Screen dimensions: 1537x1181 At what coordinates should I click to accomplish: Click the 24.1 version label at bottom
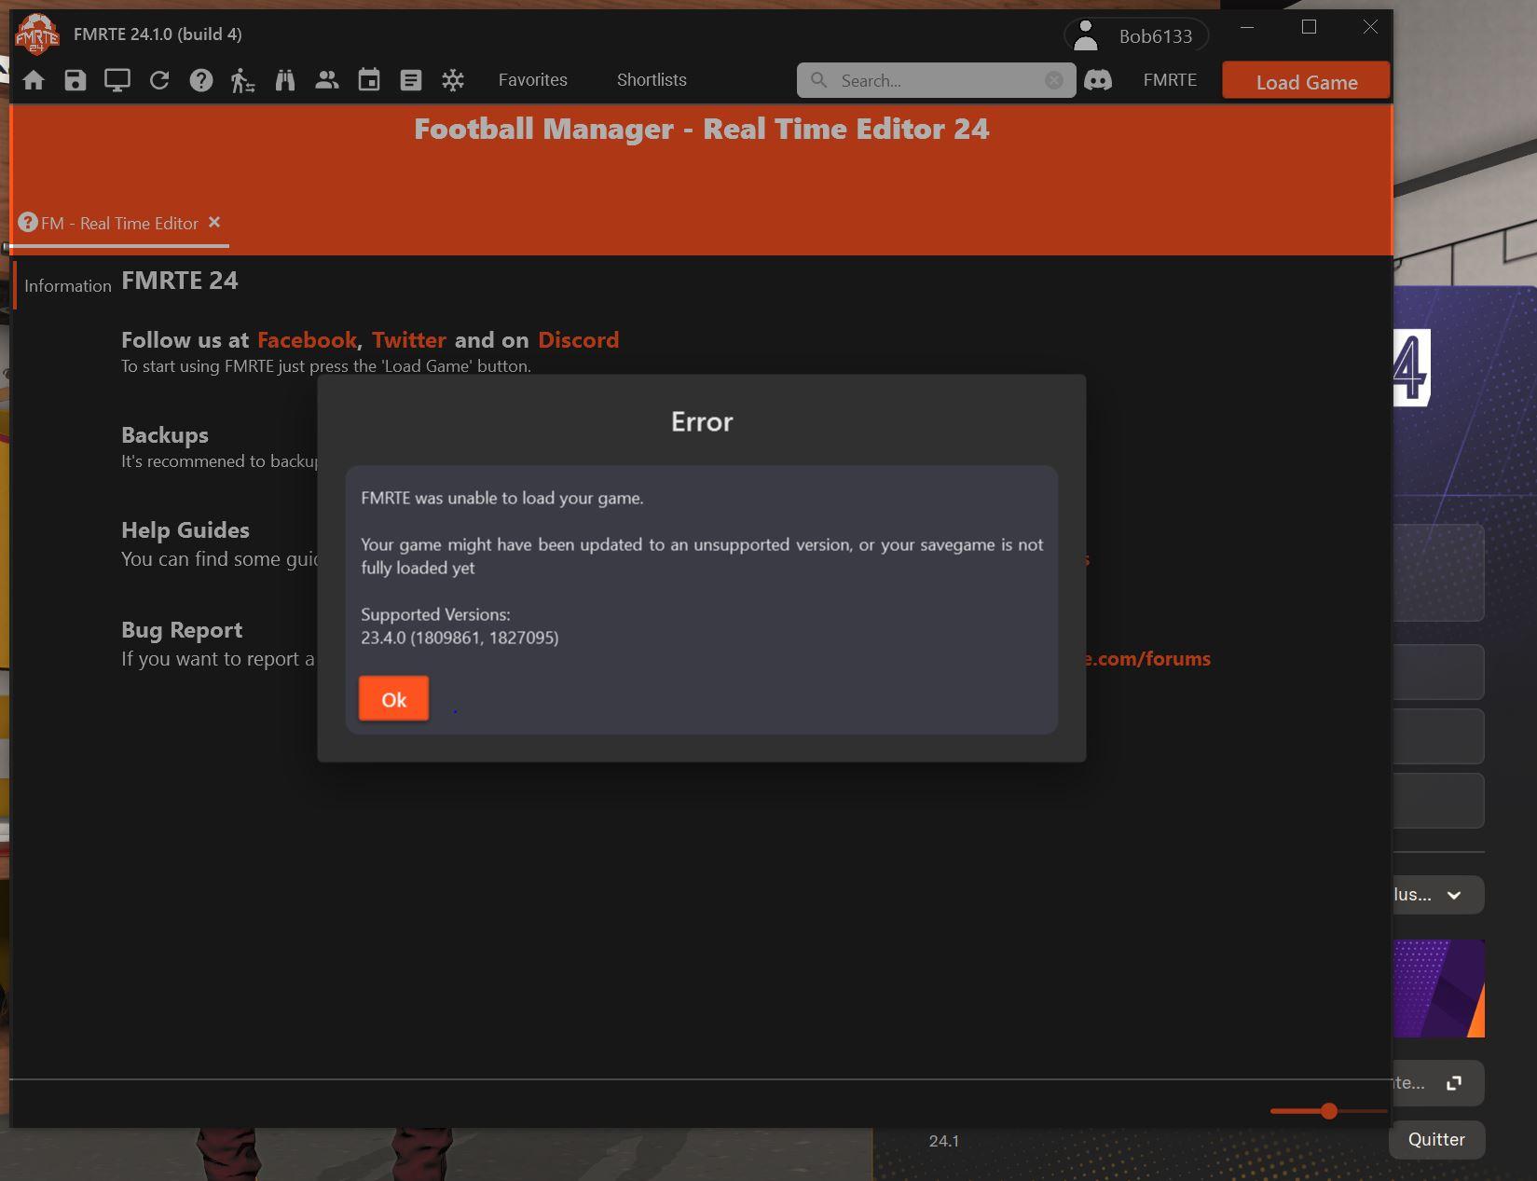pyautogui.click(x=944, y=1141)
